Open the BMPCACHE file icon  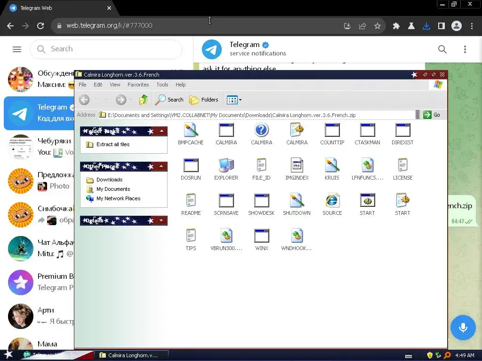point(191,130)
